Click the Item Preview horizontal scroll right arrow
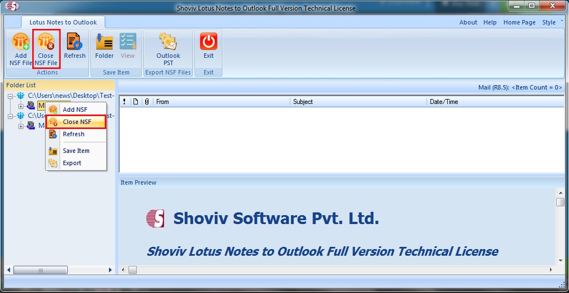 (x=551, y=270)
